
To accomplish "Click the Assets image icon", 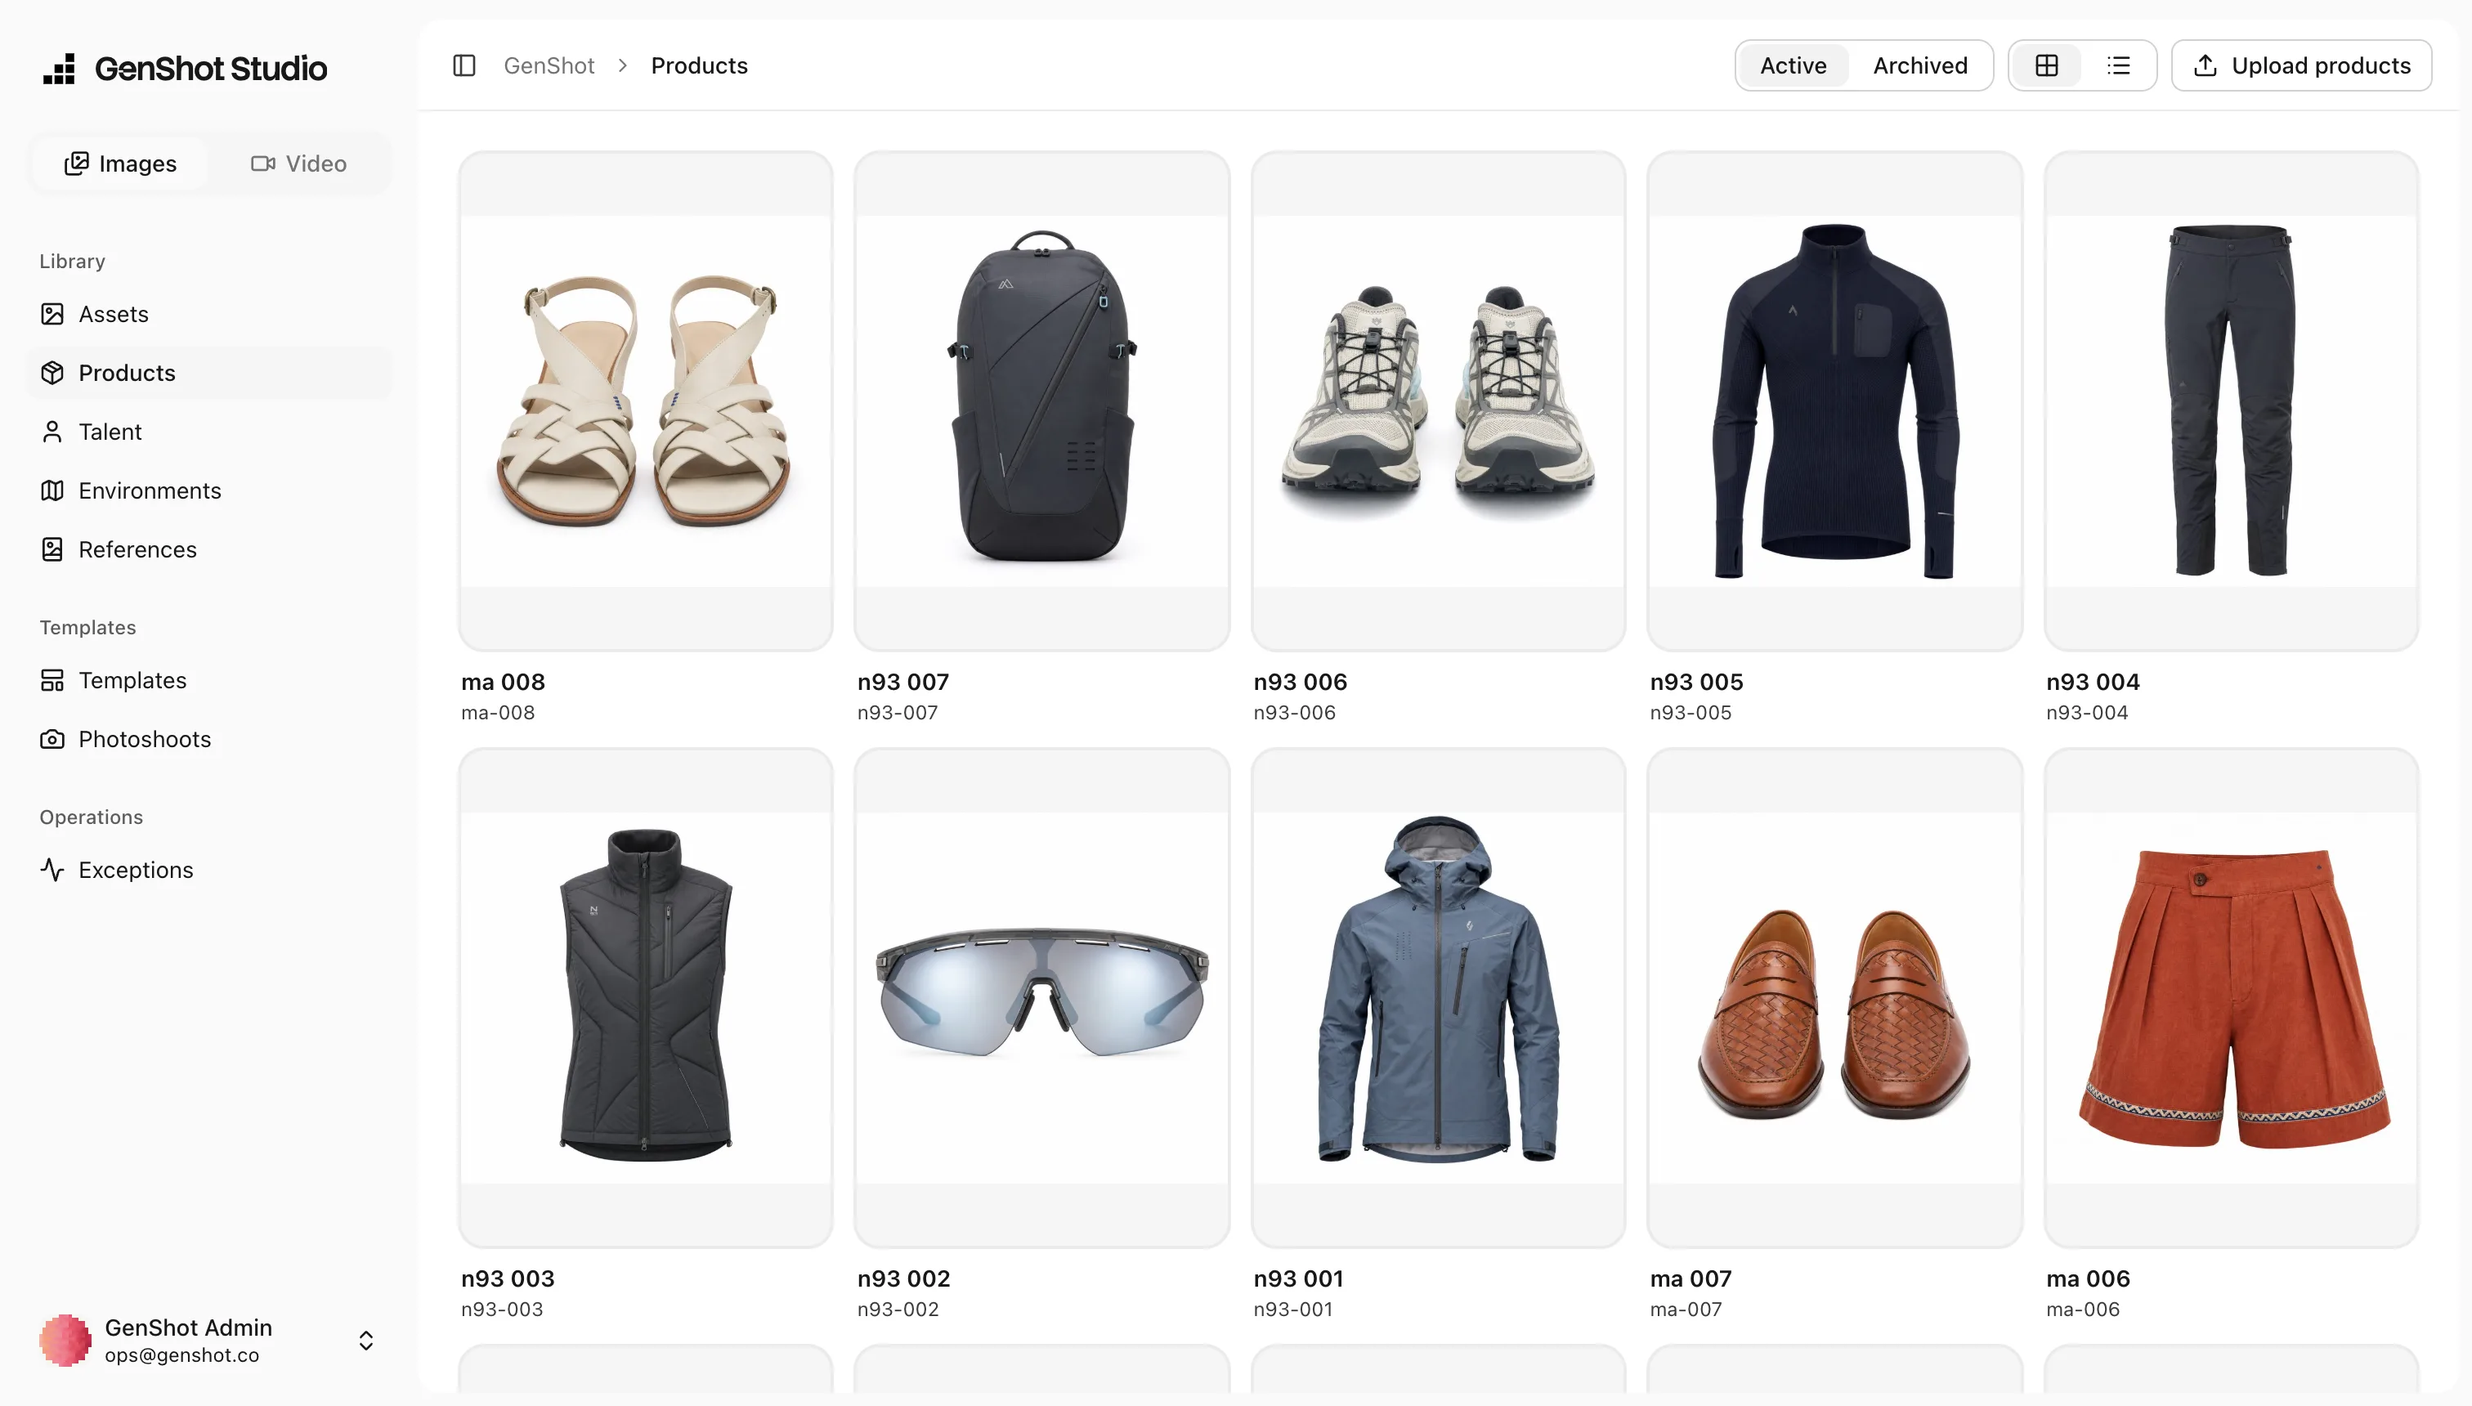I will coord(52,314).
